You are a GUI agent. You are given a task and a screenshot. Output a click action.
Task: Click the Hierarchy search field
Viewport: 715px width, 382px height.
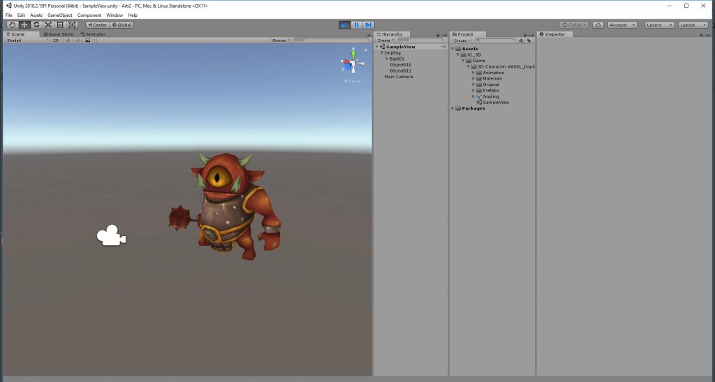(420, 41)
